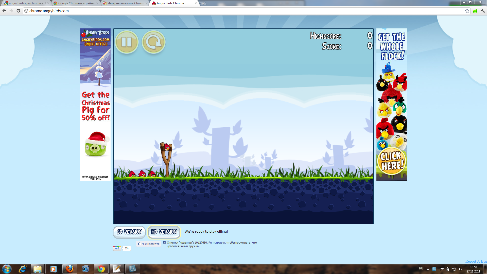Click the network tray icon
Screen dimensions: 487x274
tap(454, 269)
